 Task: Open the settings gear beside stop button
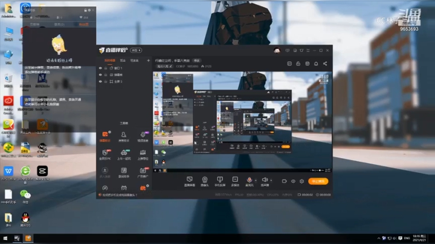pos(302,181)
